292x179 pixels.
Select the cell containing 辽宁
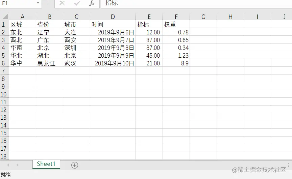(x=50, y=32)
